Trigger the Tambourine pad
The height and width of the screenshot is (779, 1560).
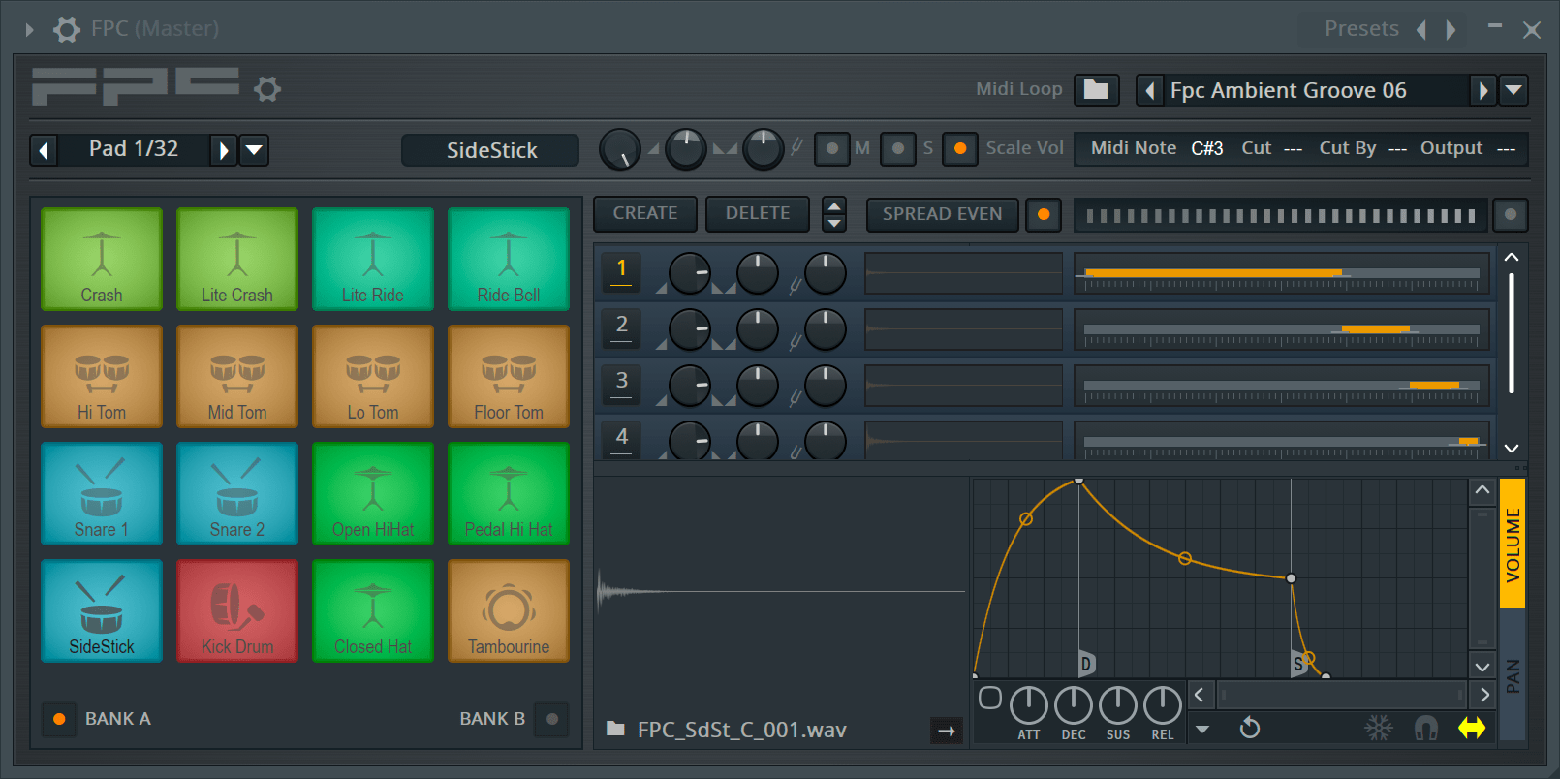coord(509,610)
